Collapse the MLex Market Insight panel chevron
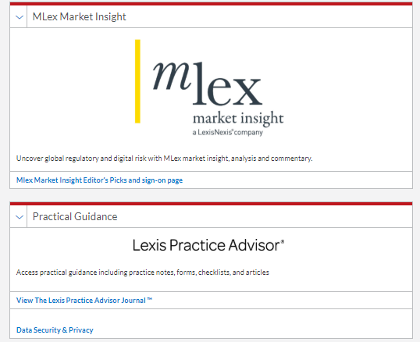Viewport: 420px width, 342px height. 20,17
